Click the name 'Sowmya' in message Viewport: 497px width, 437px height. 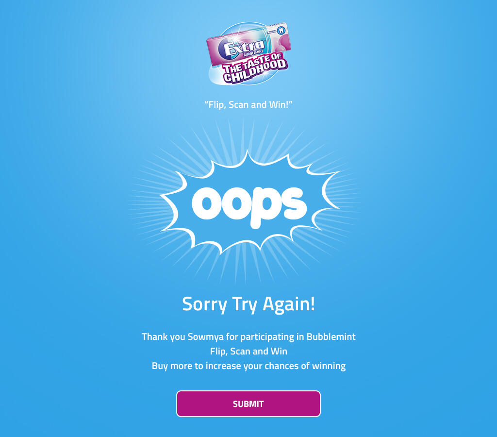click(x=205, y=336)
